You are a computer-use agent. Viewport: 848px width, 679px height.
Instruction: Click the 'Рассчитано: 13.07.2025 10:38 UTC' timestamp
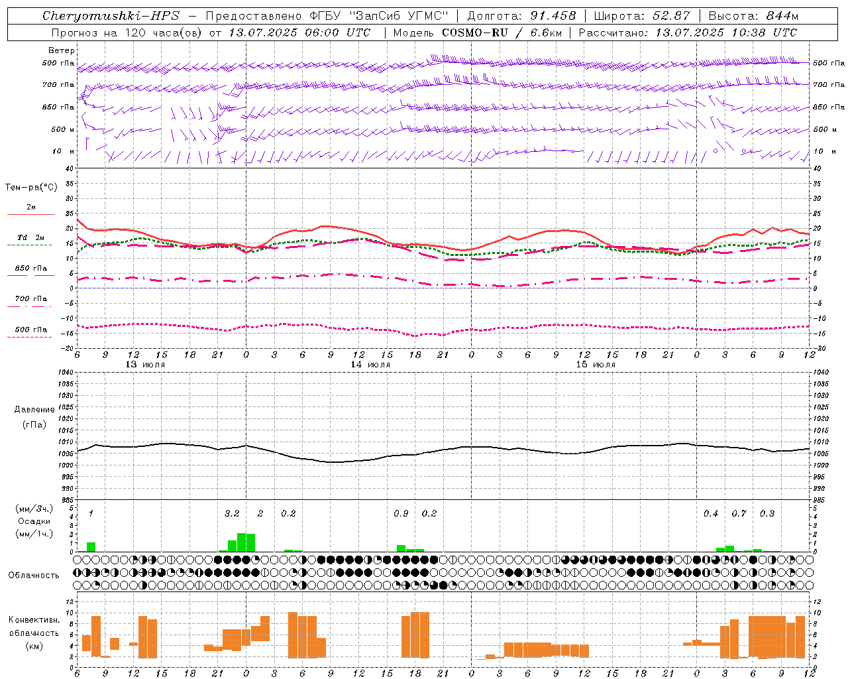688,32
